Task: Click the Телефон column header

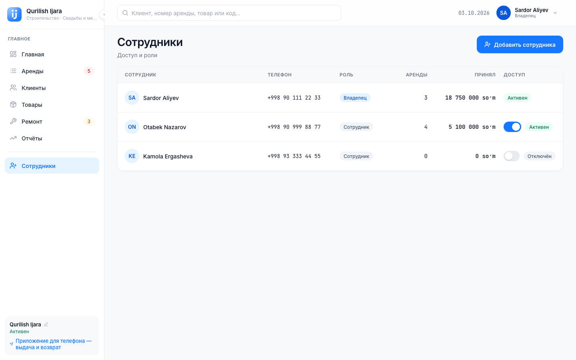Action: tap(280, 75)
